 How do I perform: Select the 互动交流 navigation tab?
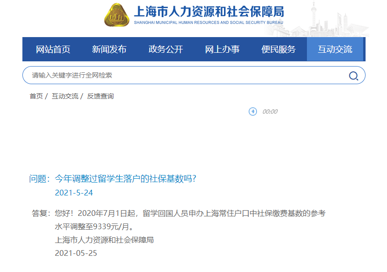pos(335,49)
